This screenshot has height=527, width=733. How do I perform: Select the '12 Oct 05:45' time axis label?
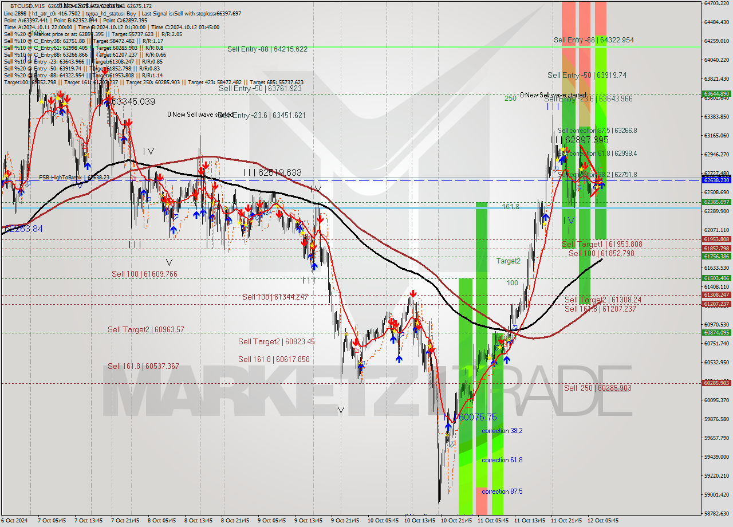point(603,521)
